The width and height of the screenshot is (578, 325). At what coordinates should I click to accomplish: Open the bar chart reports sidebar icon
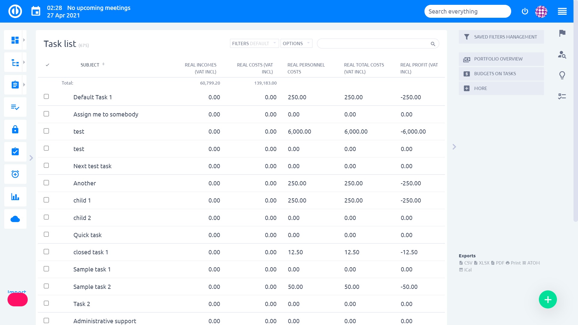15,197
